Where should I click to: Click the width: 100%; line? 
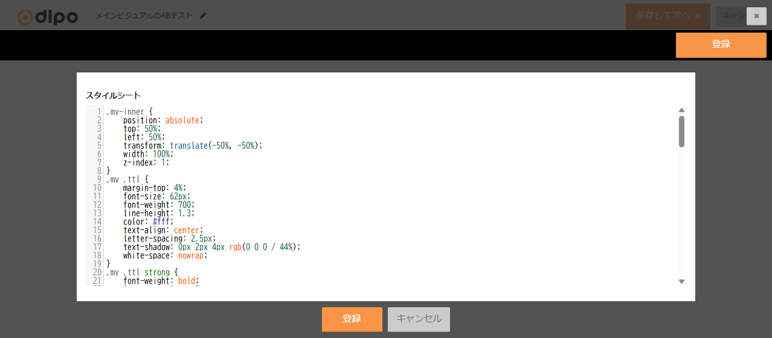click(149, 154)
